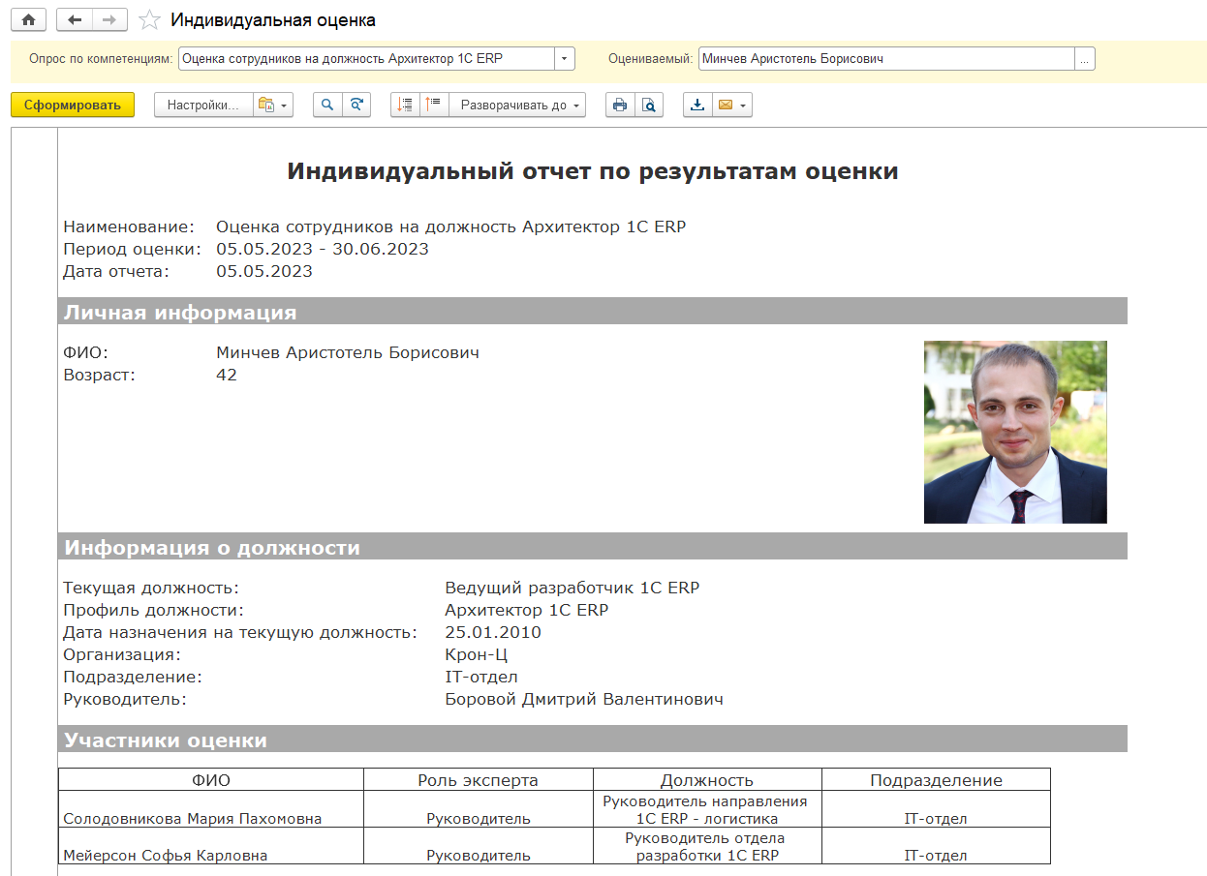Expand all groups icon
This screenshot has width=1207, height=876.
tap(405, 105)
